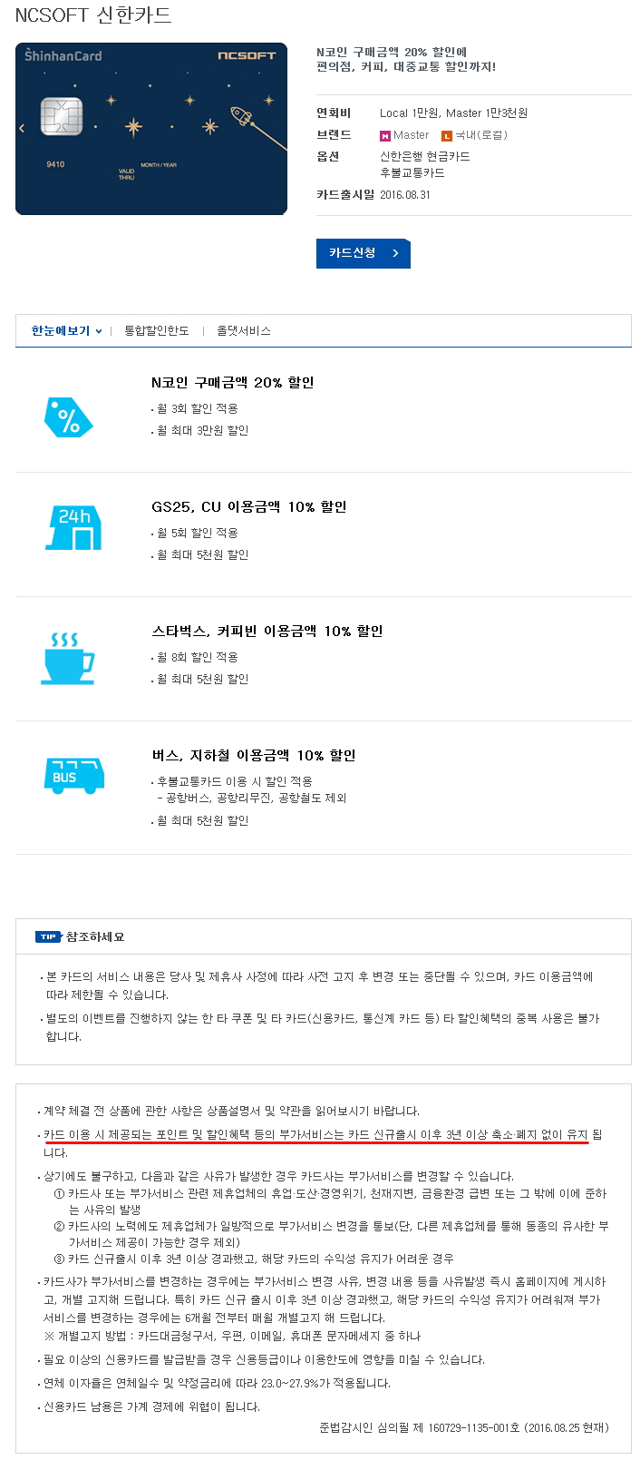640x1460 pixels.
Task: Switch to the 통합할인한도 tab
Action: [157, 331]
